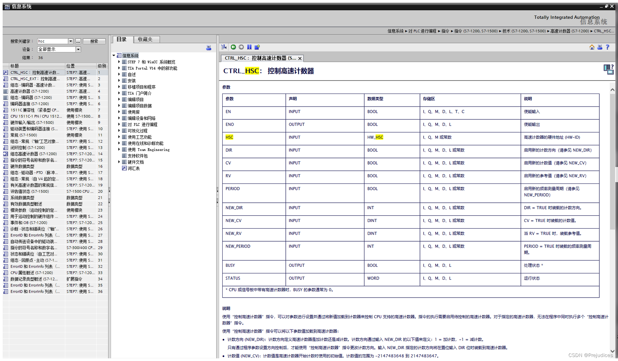Click the 搜索 search button
The width and height of the screenshot is (618, 361).
(x=94, y=41)
